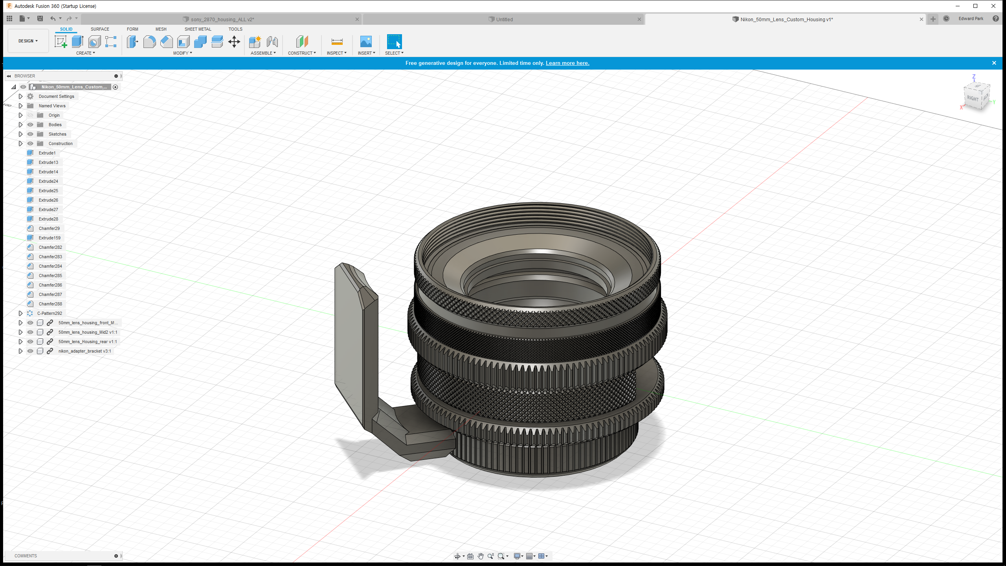
Task: Click the RIGHT face of the ViewCube
Action: coord(973,98)
